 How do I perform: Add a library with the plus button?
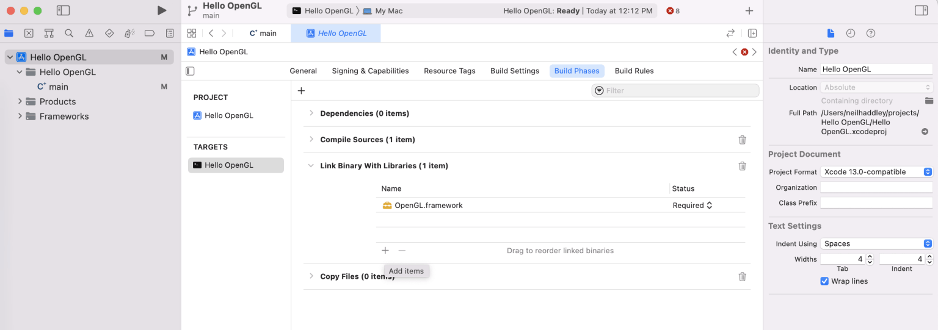point(385,251)
